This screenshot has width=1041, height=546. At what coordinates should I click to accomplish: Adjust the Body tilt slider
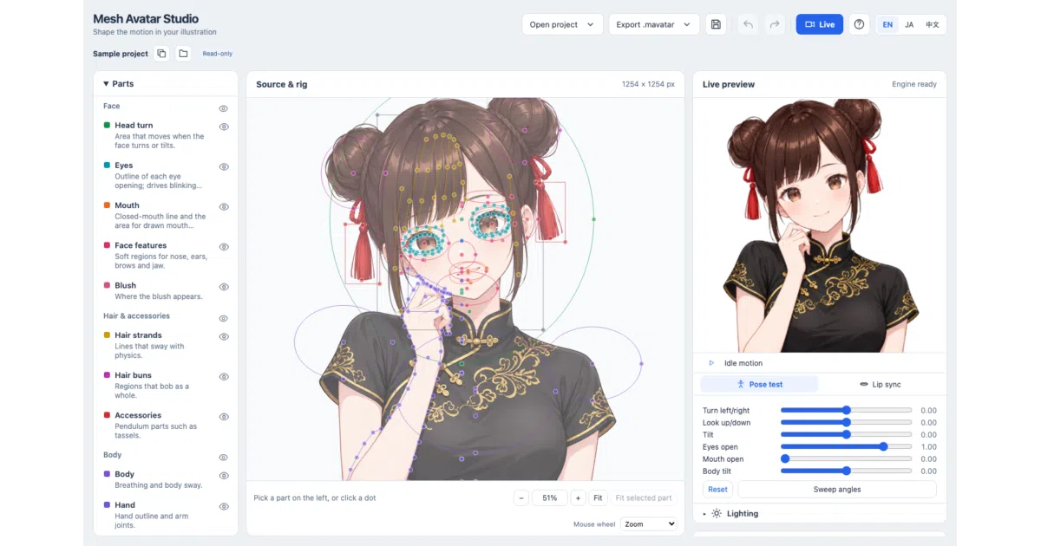click(x=846, y=471)
